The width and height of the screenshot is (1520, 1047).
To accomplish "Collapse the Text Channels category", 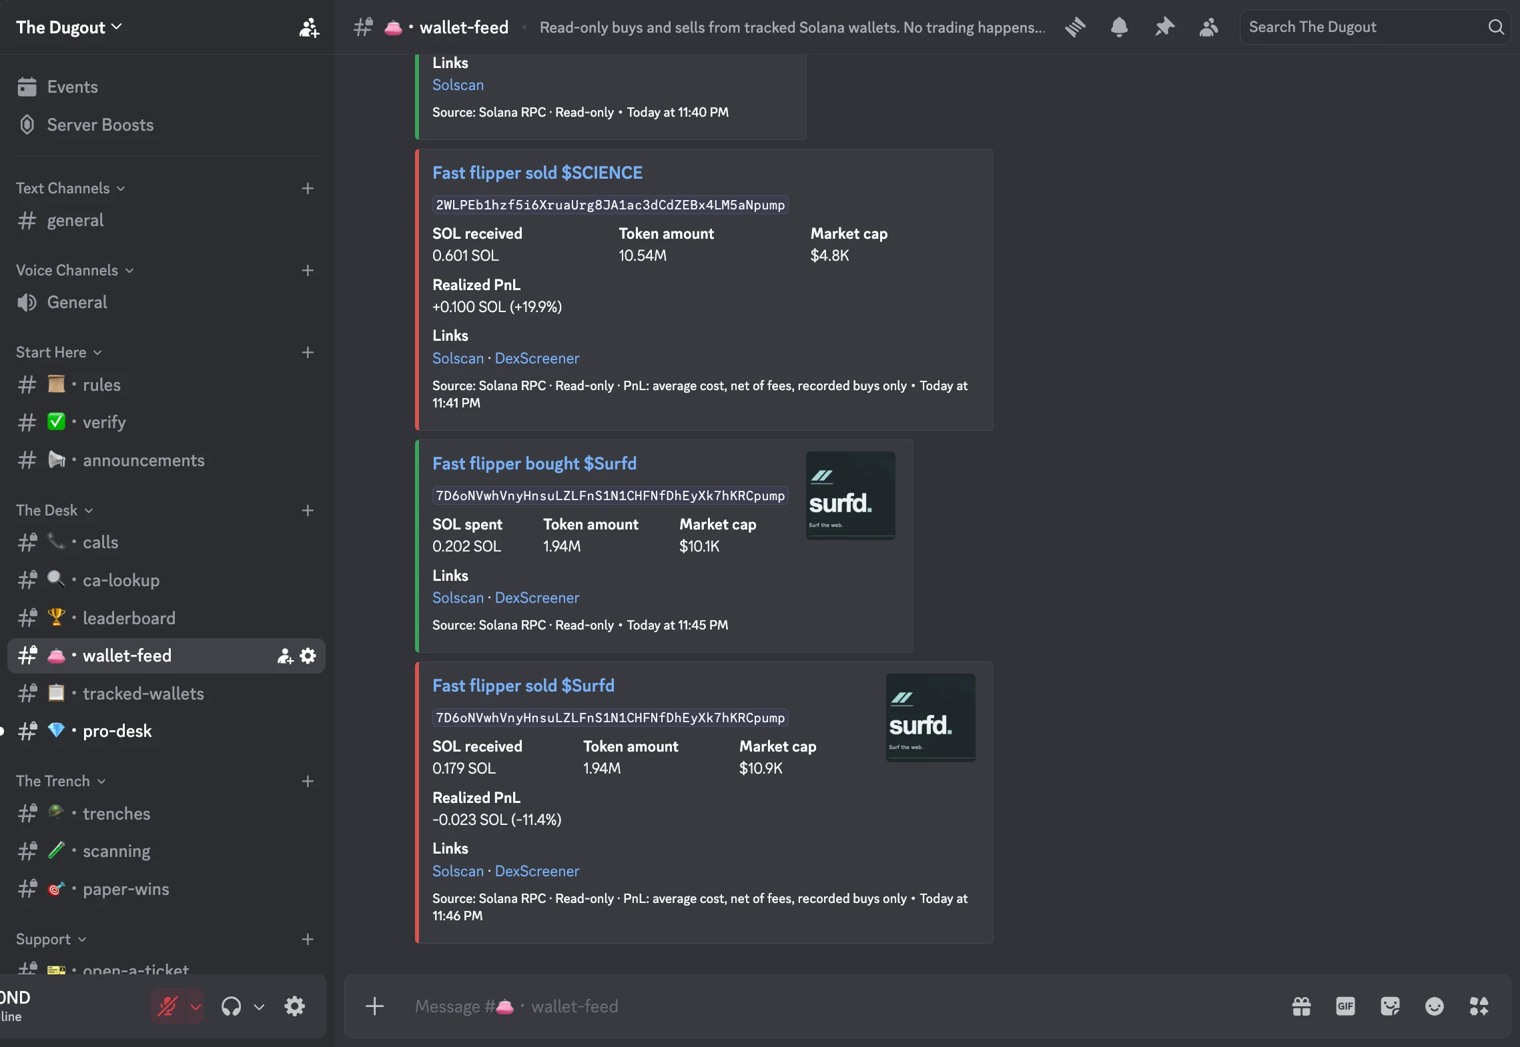I will [x=71, y=189].
